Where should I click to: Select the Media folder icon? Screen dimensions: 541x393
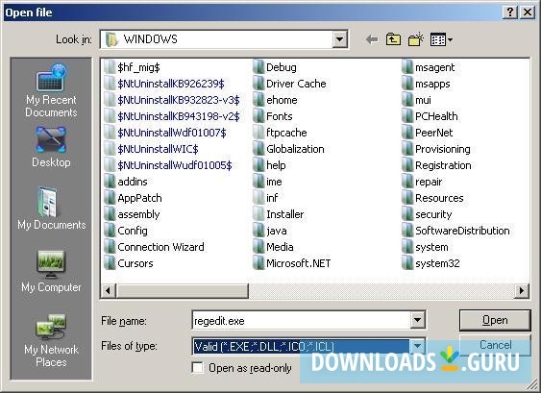(258, 247)
